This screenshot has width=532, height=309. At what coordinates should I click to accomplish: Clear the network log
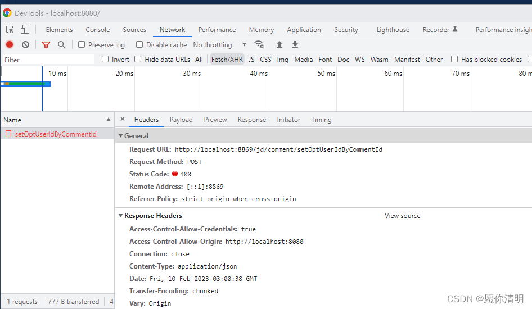tap(25, 44)
